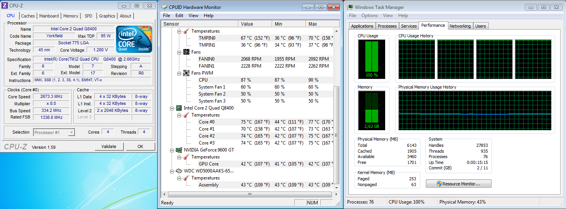
Task: Click the graphics card icon beside NVIDIA GeForce 9600 GT
Action: pos(179,150)
